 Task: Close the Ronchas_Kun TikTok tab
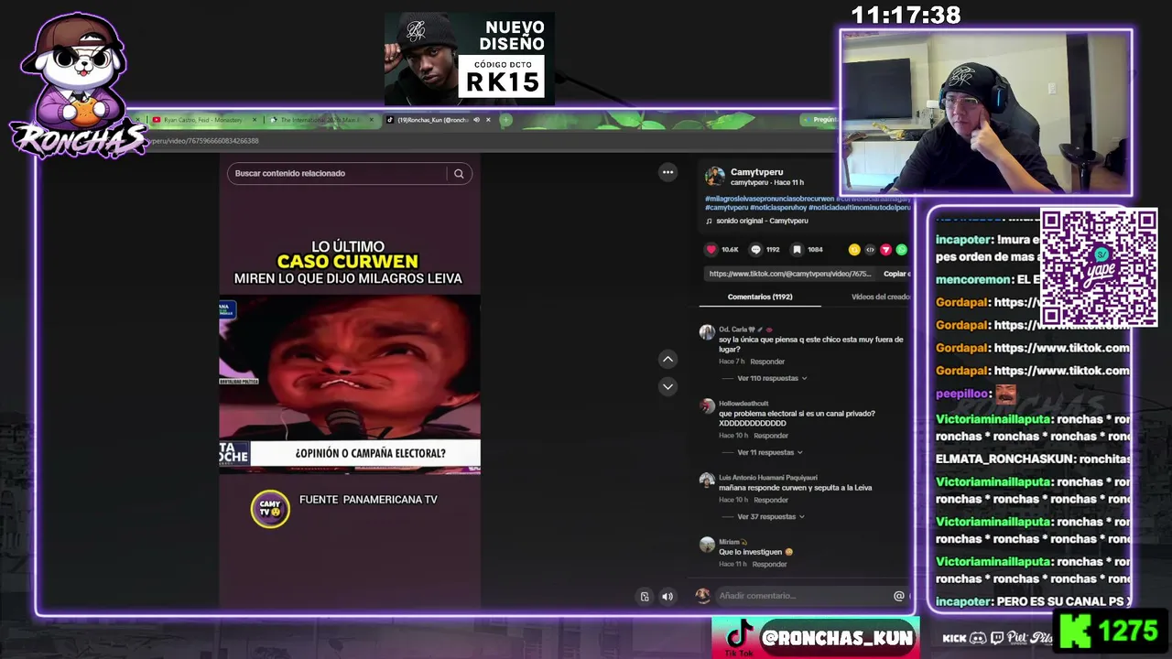(488, 120)
